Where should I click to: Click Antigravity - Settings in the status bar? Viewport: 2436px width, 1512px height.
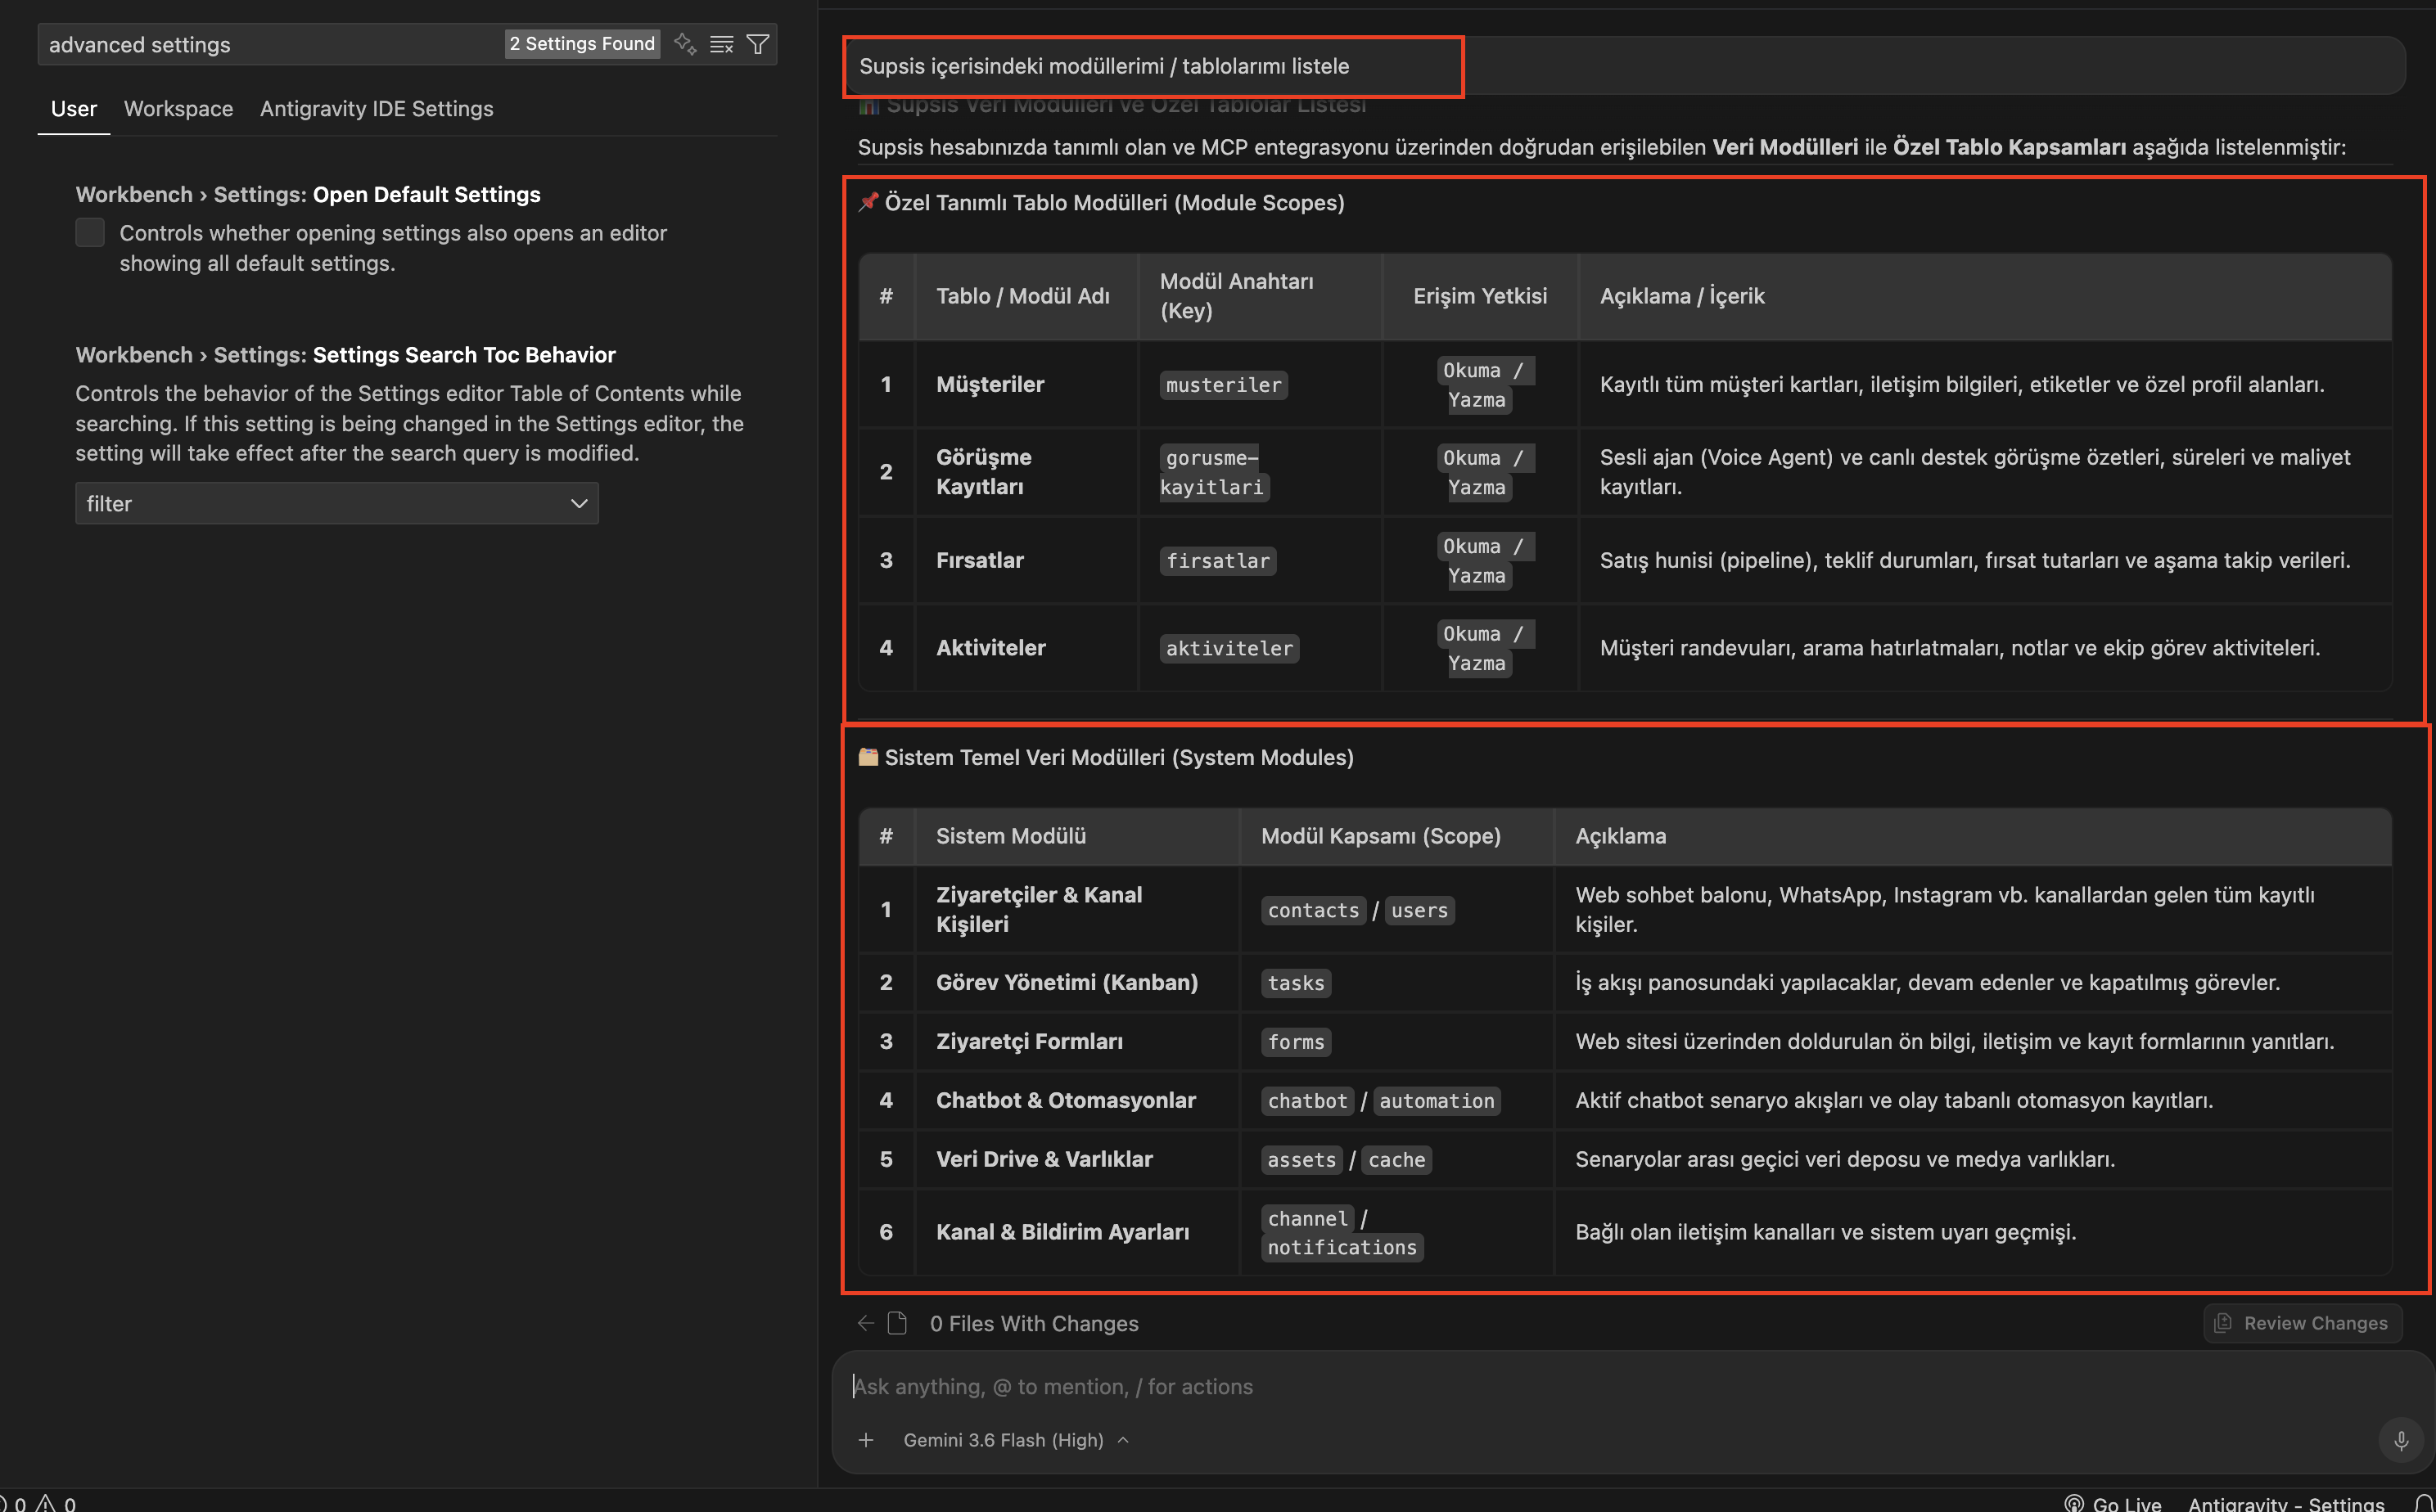[2286, 1503]
